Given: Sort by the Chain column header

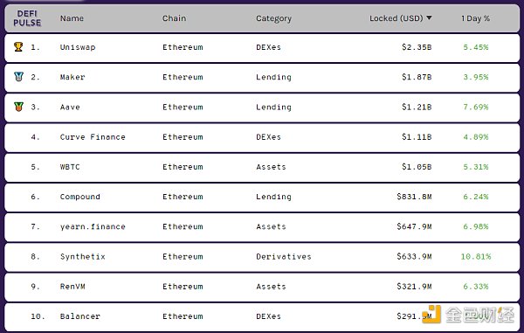Looking at the screenshot, I should pyautogui.click(x=174, y=18).
